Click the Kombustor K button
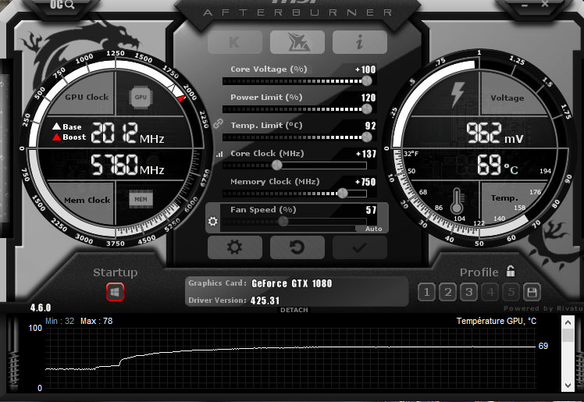 coord(235,42)
